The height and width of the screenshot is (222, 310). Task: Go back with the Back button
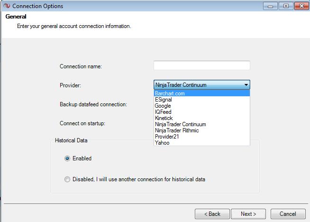tap(212, 214)
